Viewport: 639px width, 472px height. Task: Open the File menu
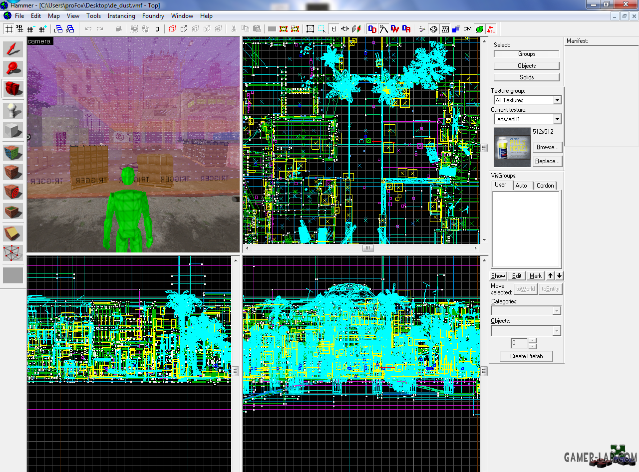(x=19, y=16)
